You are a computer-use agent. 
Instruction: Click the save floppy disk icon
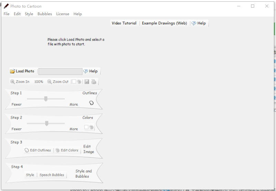coord(87,82)
